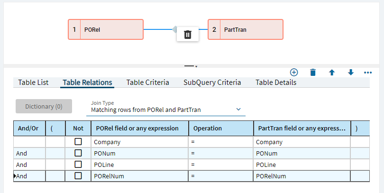The height and width of the screenshot is (193, 384).
Task: Click the open parenthesis column header
Action: pyautogui.click(x=55, y=129)
